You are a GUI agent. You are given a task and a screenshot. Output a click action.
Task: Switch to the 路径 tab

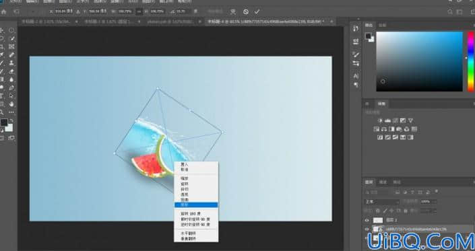tap(397, 182)
